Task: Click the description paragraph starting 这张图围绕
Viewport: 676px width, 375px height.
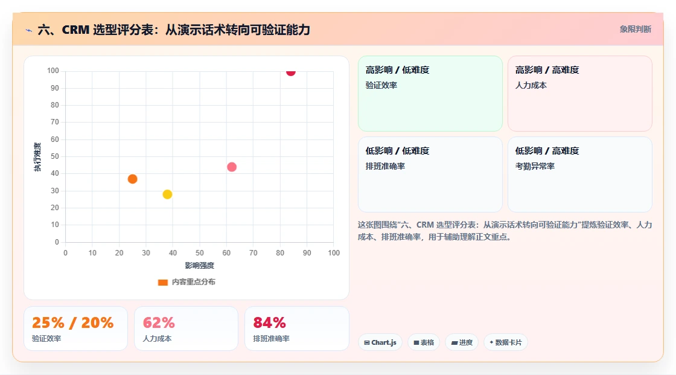Action: point(505,231)
